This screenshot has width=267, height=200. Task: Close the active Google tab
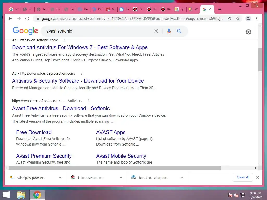pyautogui.click(x=210, y=9)
